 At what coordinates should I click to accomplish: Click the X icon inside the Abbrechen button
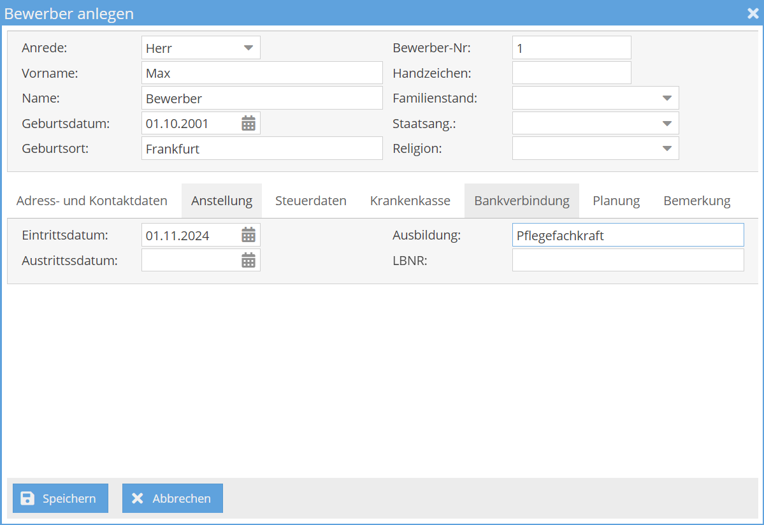coord(136,498)
